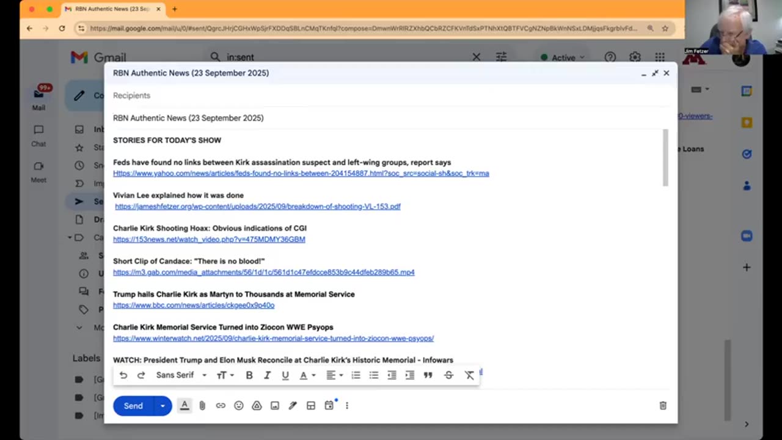Increase indent of text

(410, 375)
